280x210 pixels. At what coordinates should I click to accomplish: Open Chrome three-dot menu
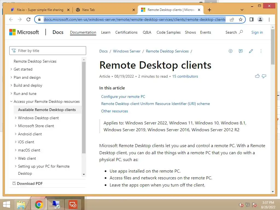pyautogui.click(x=269, y=19)
